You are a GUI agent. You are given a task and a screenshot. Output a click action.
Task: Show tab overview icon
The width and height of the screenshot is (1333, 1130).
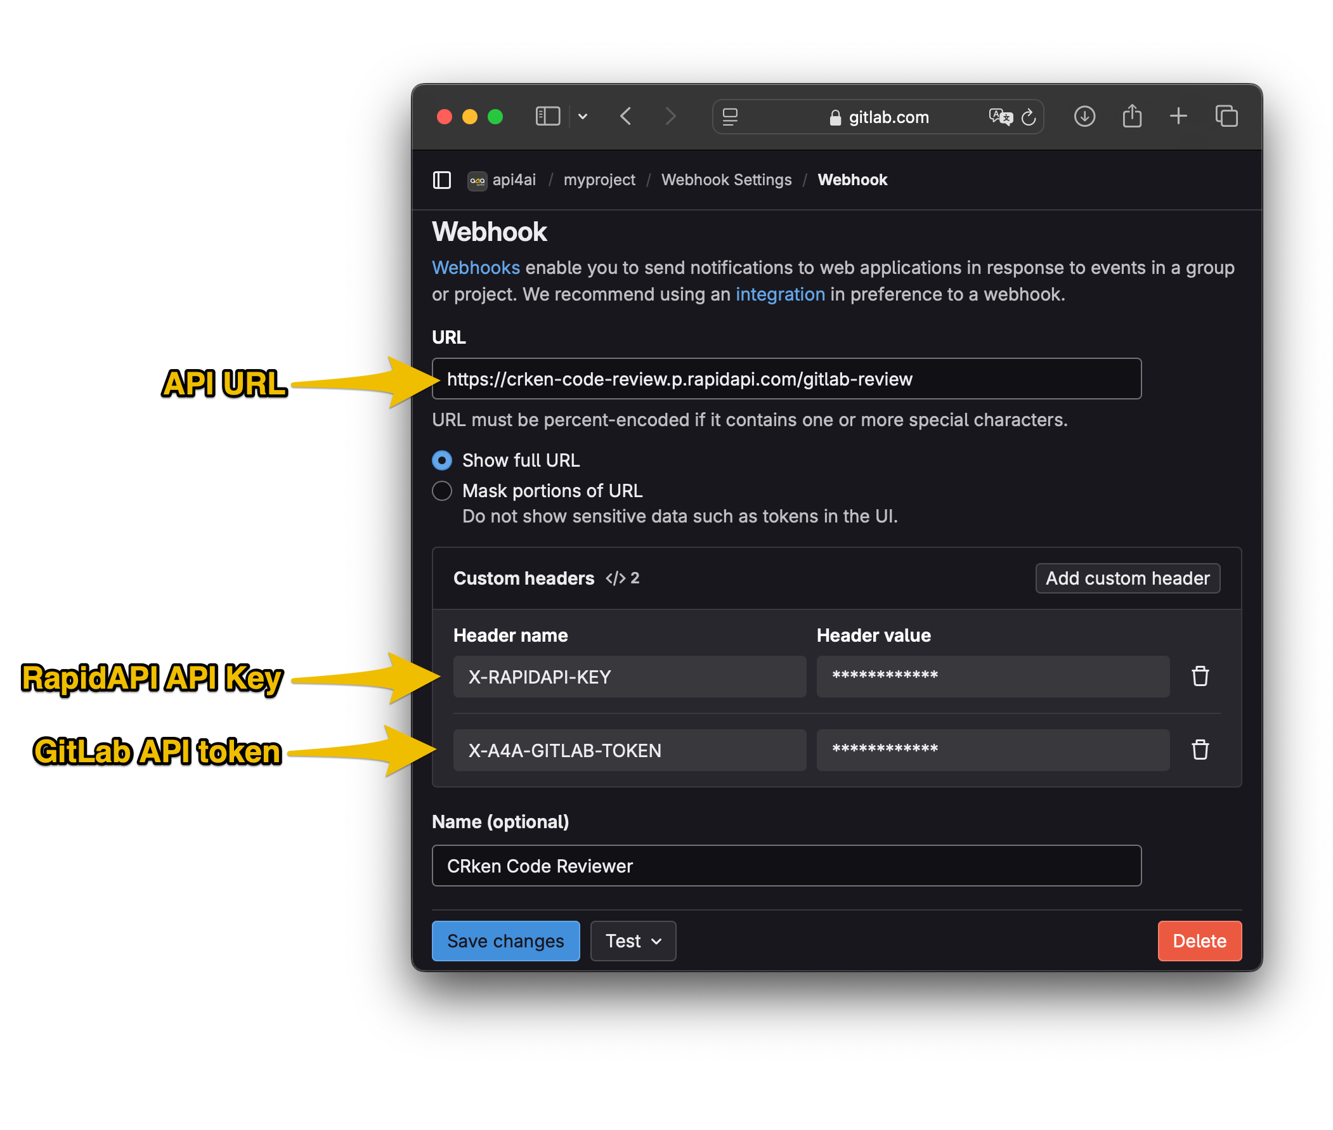(x=1225, y=117)
